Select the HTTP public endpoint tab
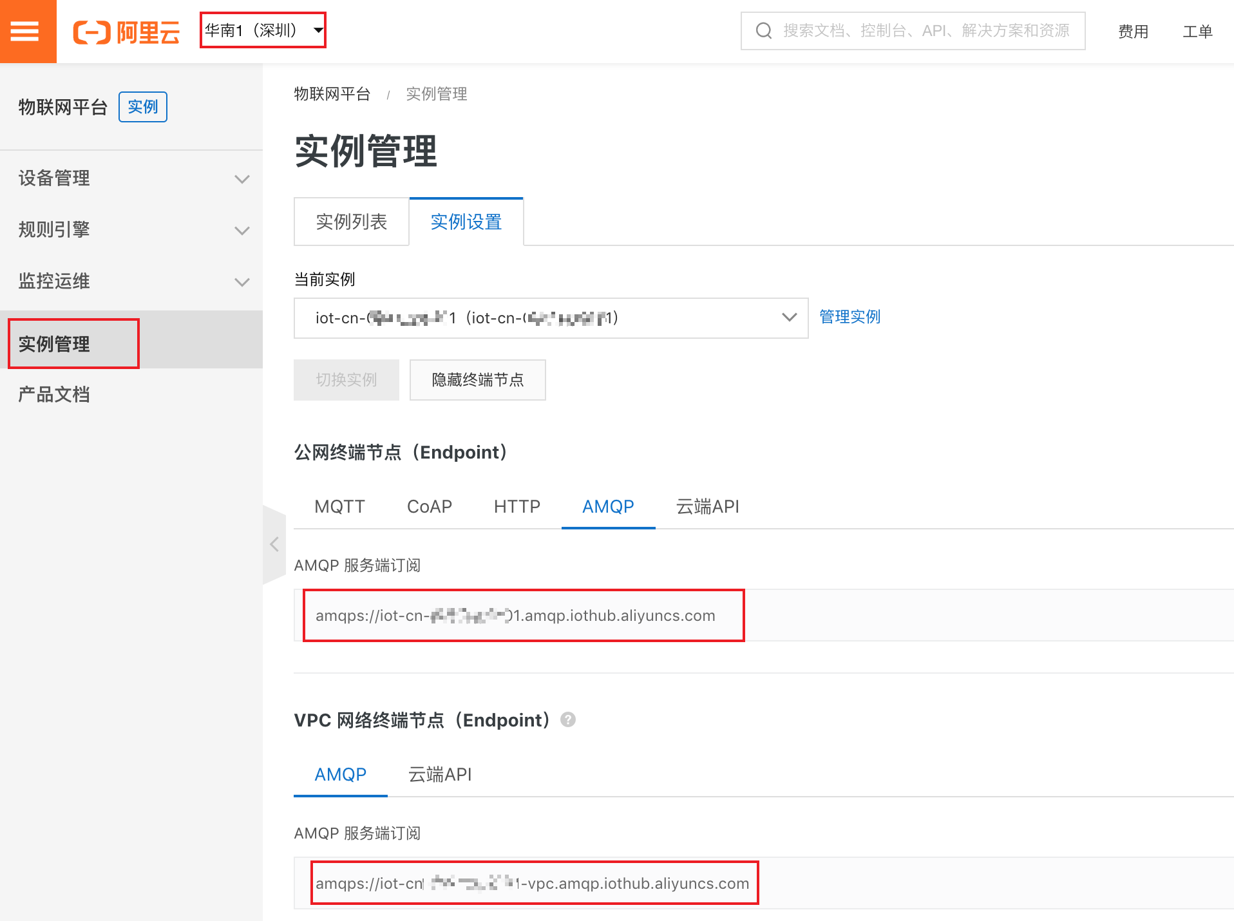 point(517,507)
